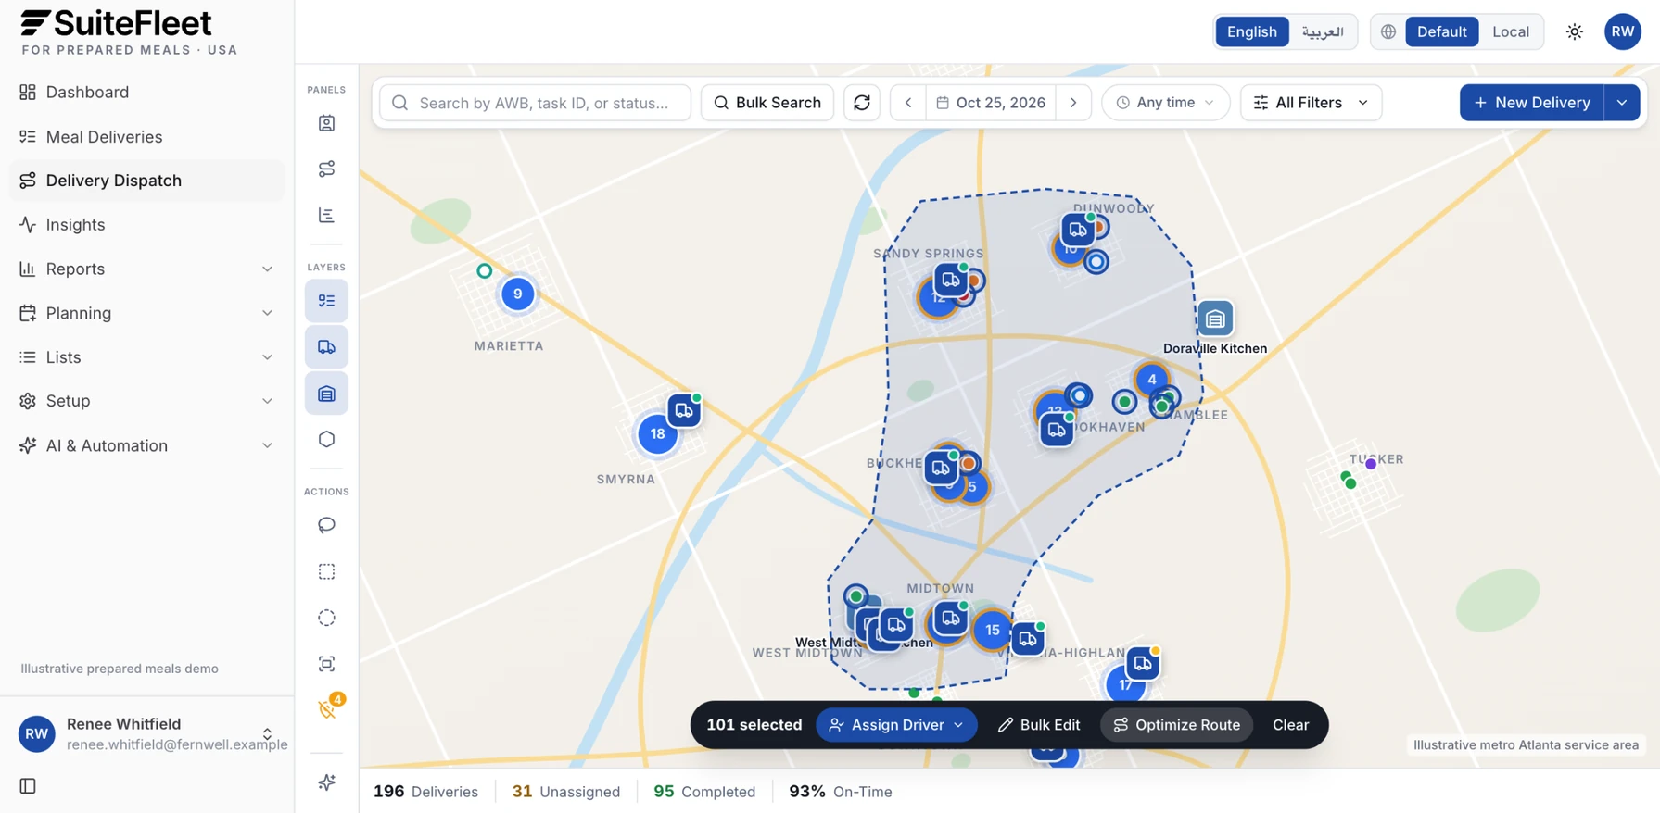The width and height of the screenshot is (1660, 813).
Task: Expand the Reports menu
Action: coord(146,269)
